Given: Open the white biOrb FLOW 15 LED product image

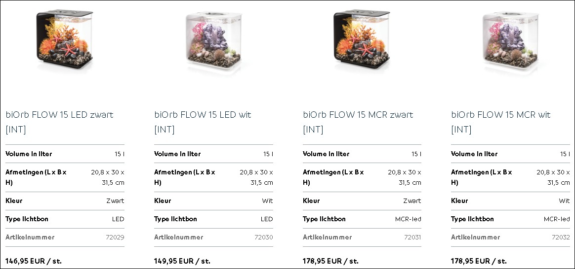Looking at the screenshot, I should coord(213,41).
